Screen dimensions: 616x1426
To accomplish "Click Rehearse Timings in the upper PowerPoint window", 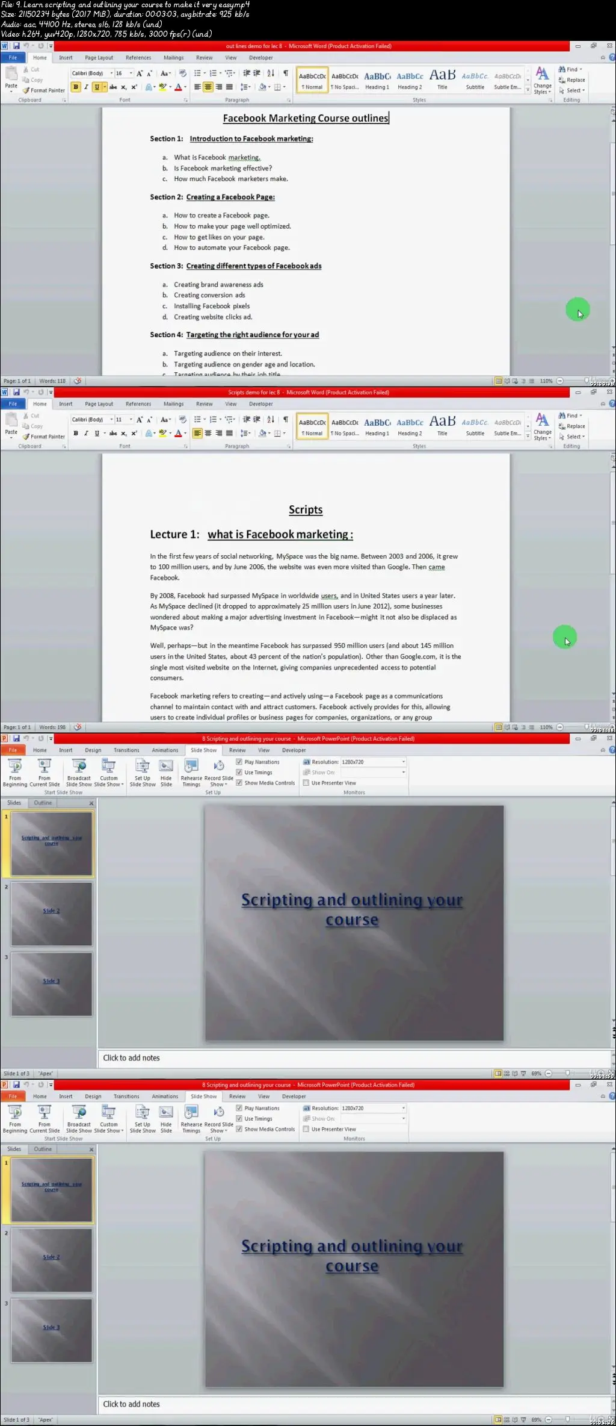I will [191, 773].
